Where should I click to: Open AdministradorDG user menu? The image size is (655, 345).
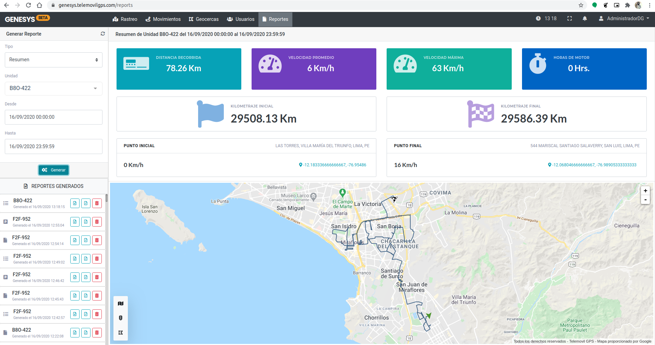(624, 18)
